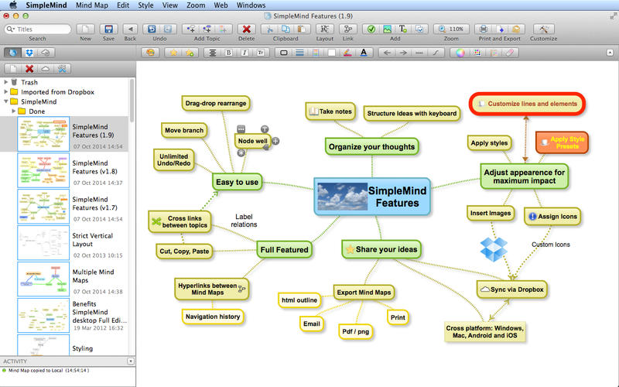The image size is (619, 387).
Task: Switch to Dropbox mind maps source
Action: pyautogui.click(x=29, y=53)
